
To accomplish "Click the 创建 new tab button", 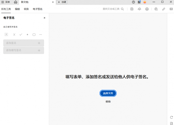I will [x=62, y=2].
